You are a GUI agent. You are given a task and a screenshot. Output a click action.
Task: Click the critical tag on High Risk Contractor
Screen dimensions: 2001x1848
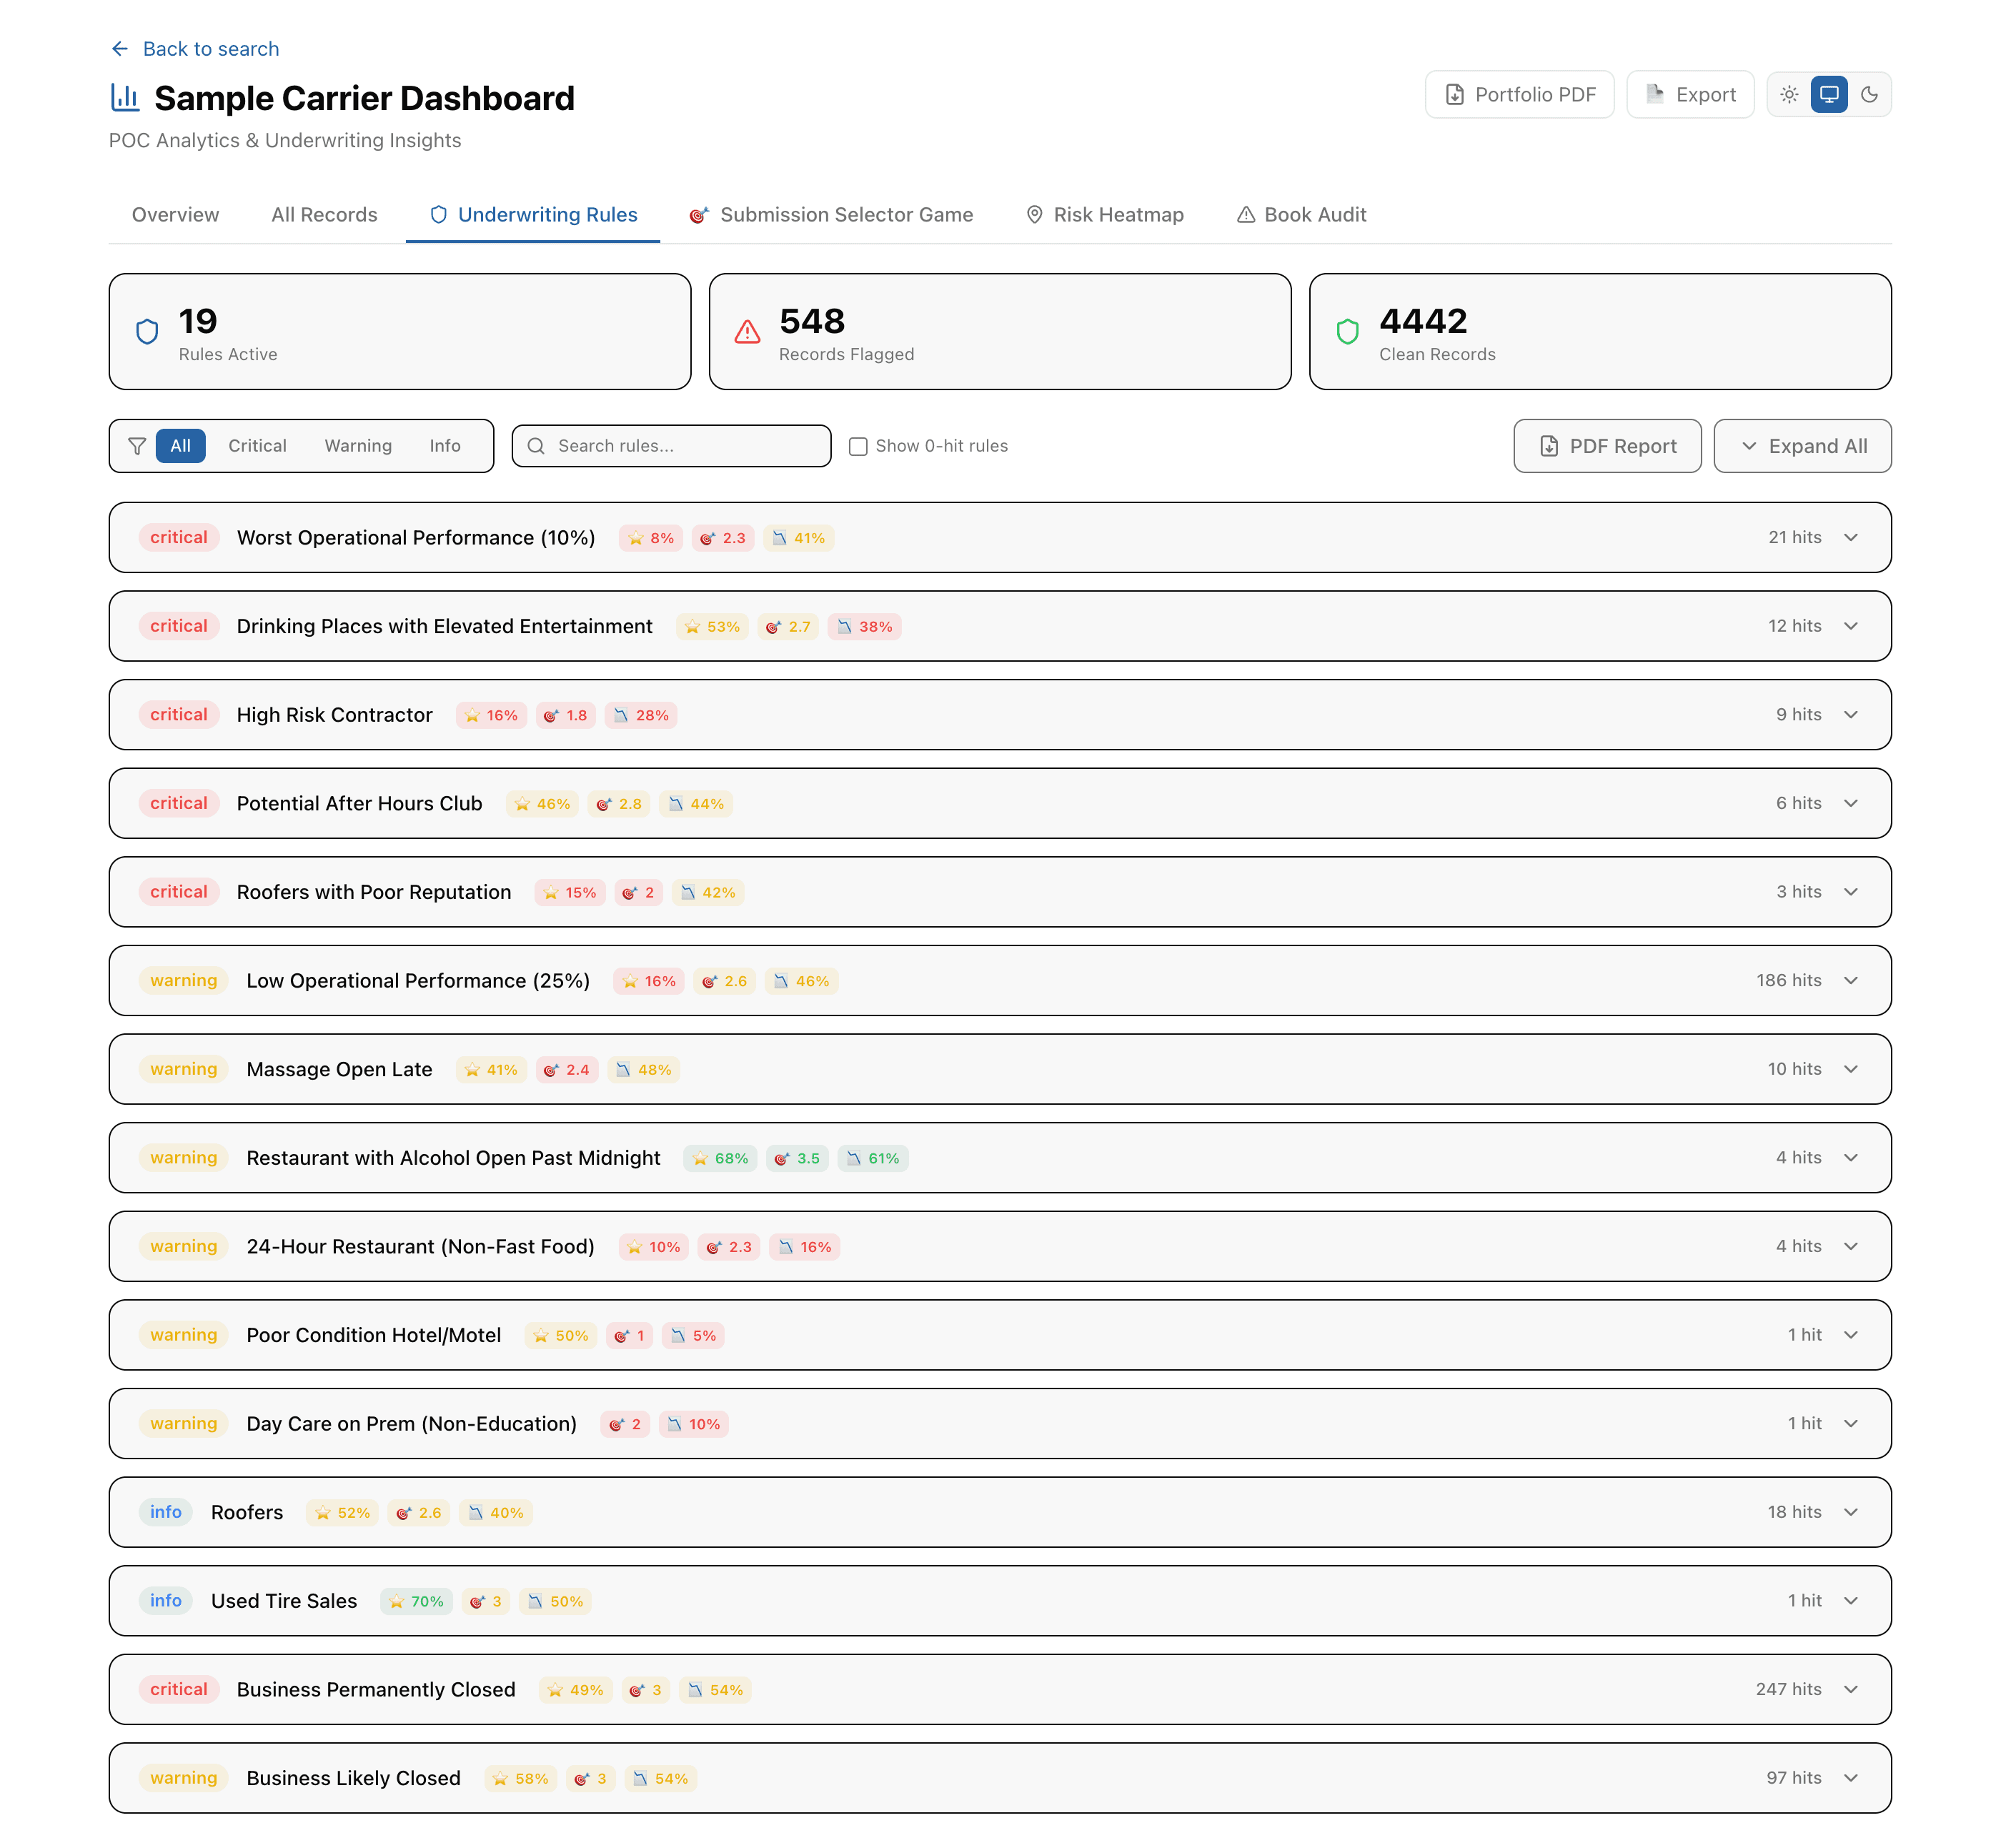pyautogui.click(x=179, y=715)
